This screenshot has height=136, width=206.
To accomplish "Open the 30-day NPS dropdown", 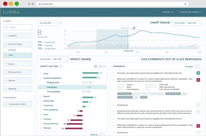I will [x=47, y=23].
